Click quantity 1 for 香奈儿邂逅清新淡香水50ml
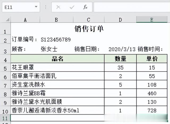Screen dimensions: 170x124 tap(120, 110)
